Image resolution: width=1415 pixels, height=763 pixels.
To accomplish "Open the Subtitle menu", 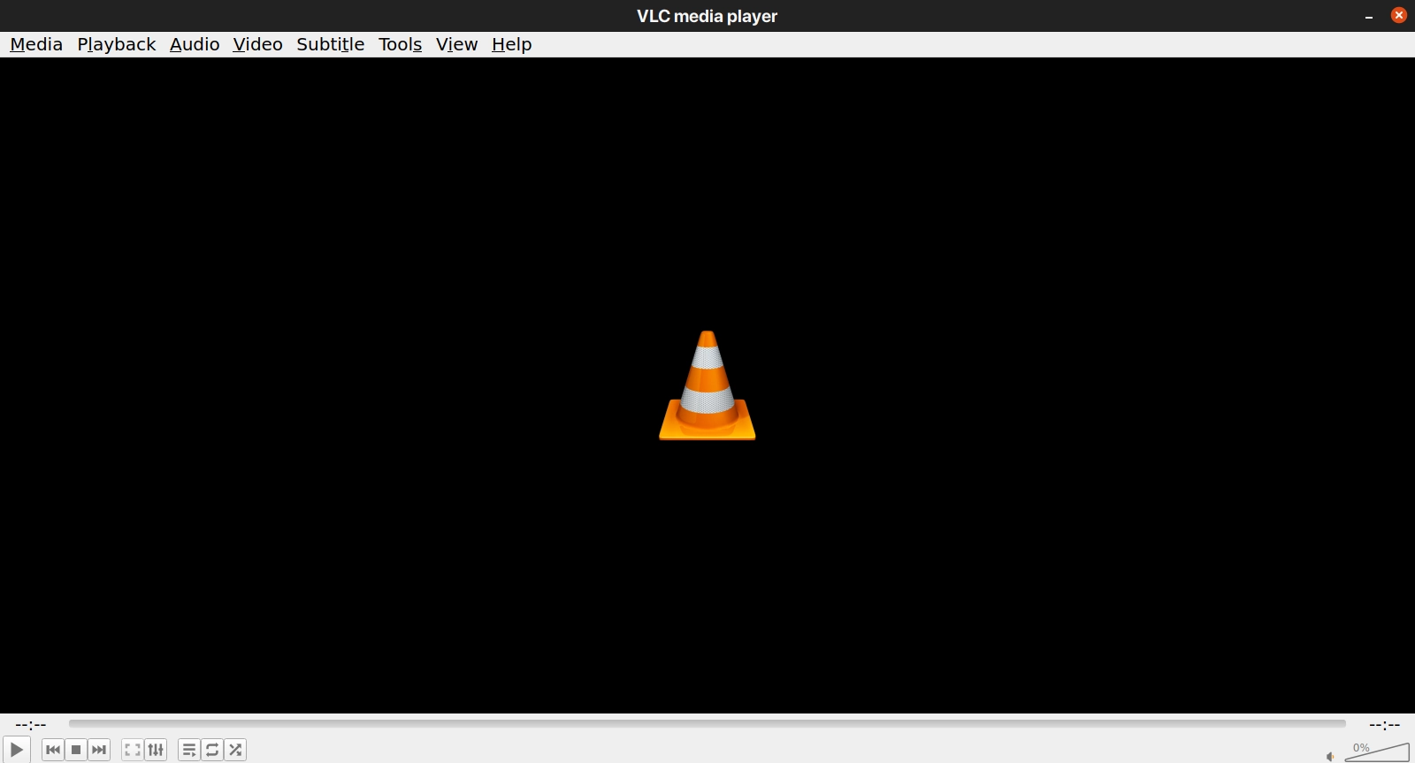I will [x=331, y=44].
